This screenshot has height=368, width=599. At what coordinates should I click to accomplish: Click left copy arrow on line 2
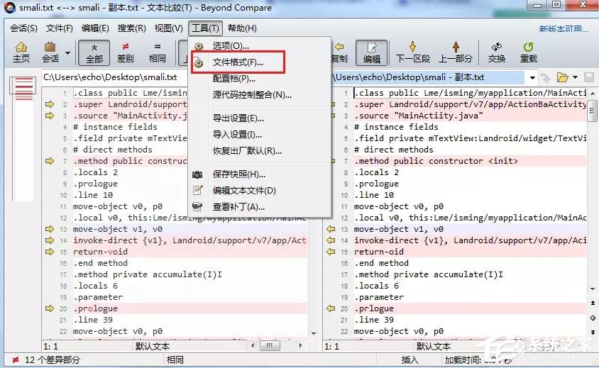(50, 104)
